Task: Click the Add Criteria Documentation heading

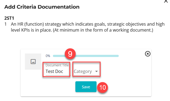Action: [42, 7]
